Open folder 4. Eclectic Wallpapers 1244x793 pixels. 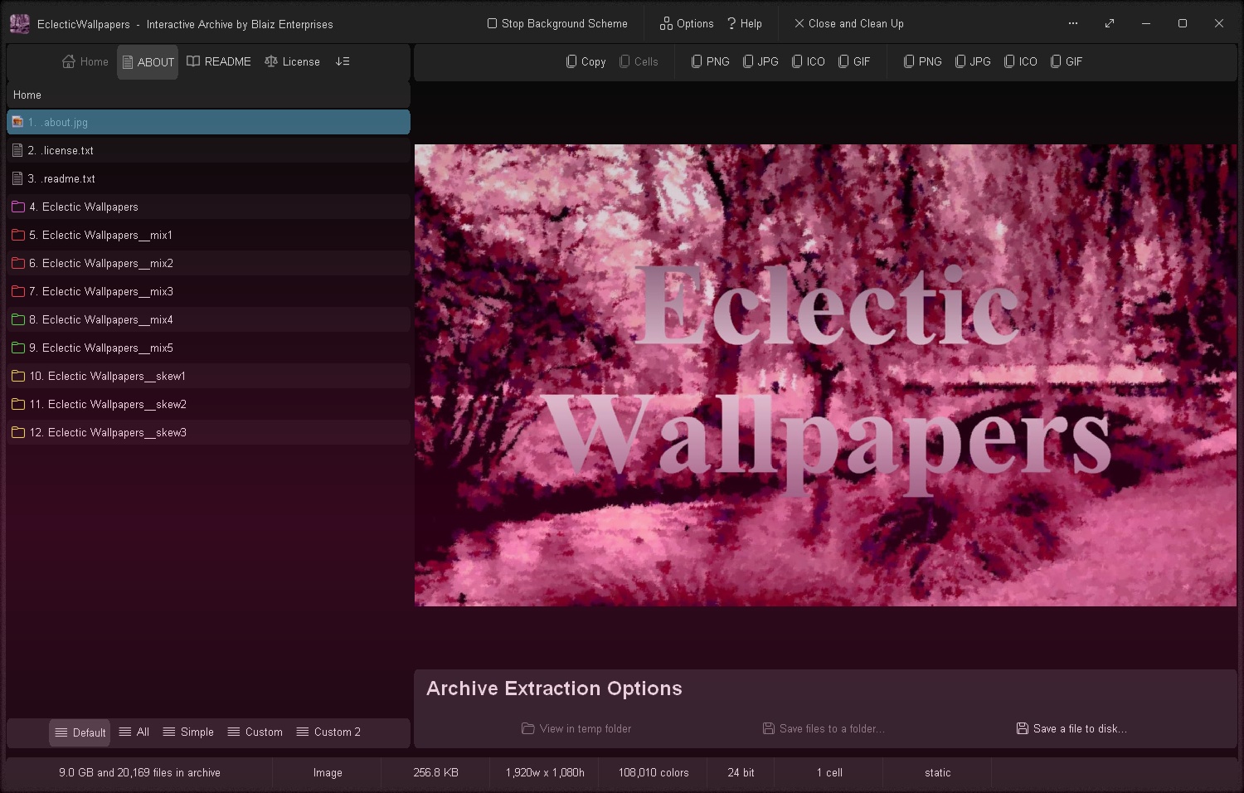[208, 207]
